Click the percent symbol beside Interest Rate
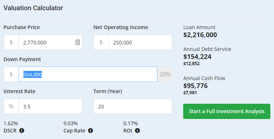Image resolution: width=274 pixels, height=139 pixels. pyautogui.click(x=11, y=106)
